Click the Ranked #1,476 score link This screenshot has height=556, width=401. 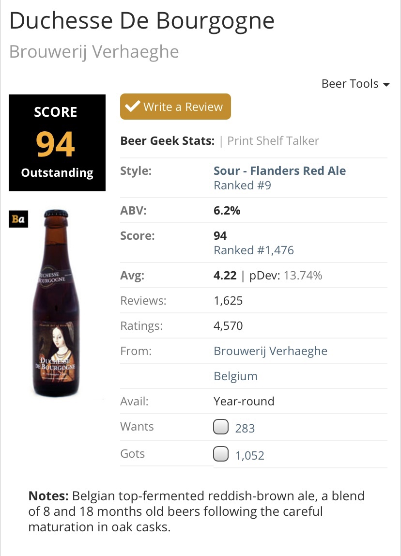click(254, 250)
